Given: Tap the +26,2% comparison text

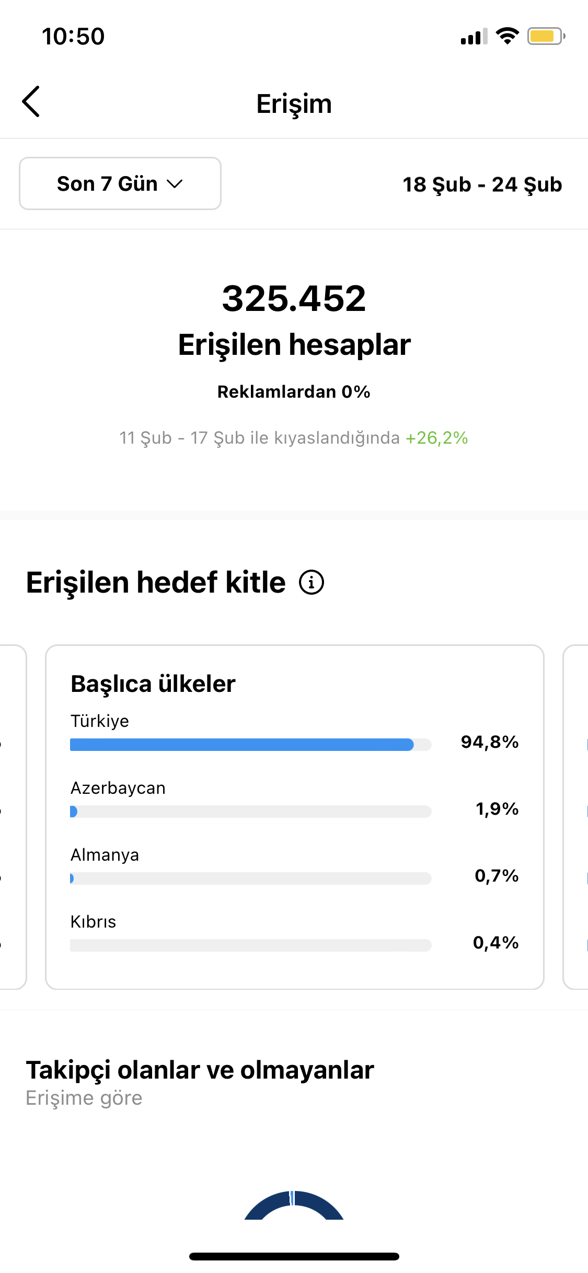Looking at the screenshot, I should click(436, 438).
